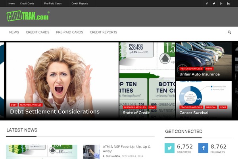Click the Facebook followers tile icon

203,148
